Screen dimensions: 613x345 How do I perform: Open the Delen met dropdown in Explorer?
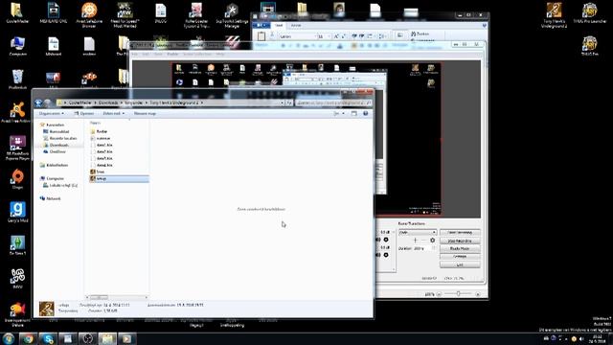pyautogui.click(x=113, y=113)
